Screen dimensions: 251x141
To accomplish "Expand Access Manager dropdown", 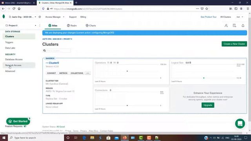I will [x=55, y=17].
